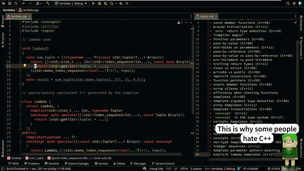Open the Problems tool window
The image size is (304, 171).
32,163
